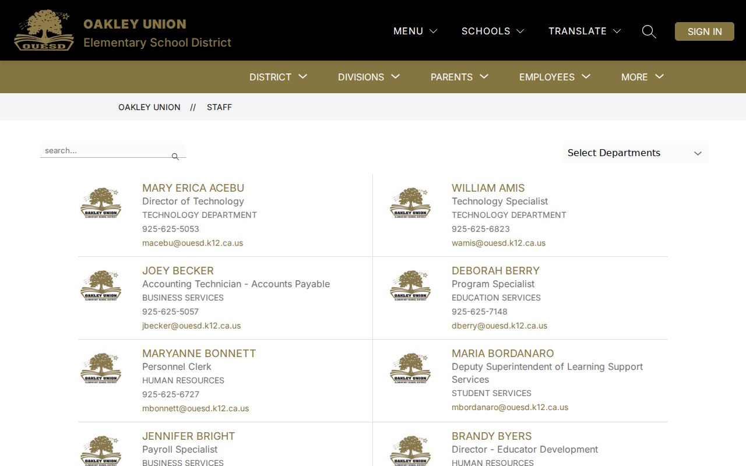
Task: Click 'Director of Technology' title text
Action: tap(193, 202)
